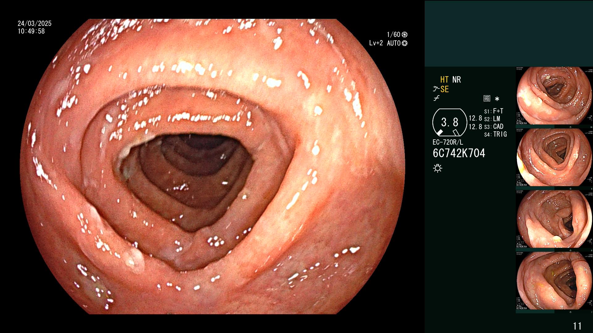Image resolution: width=593 pixels, height=333 pixels.
Task: Click the structure enhancement icon beside SE
Action: (436, 89)
